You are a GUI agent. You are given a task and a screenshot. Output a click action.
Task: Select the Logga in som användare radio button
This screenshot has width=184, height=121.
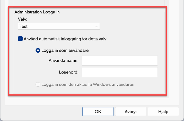tap(38, 50)
